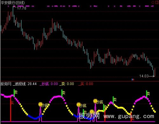Click the low price label 14.03

[x=144, y=76]
